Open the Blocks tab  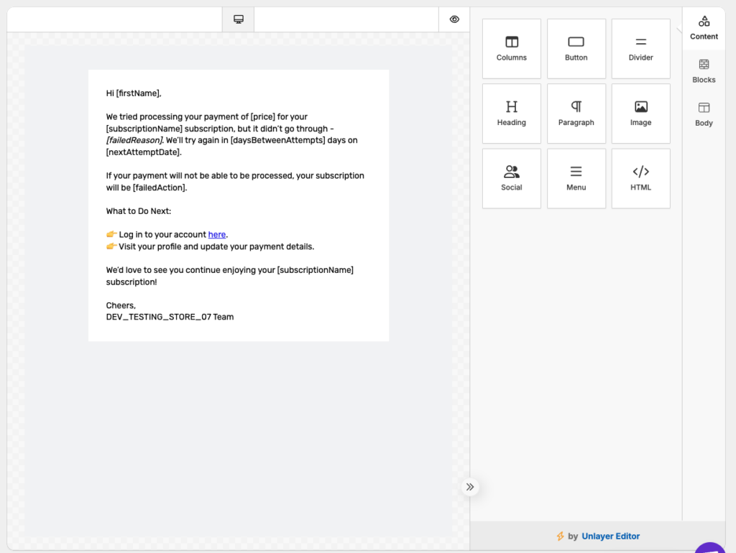point(704,71)
